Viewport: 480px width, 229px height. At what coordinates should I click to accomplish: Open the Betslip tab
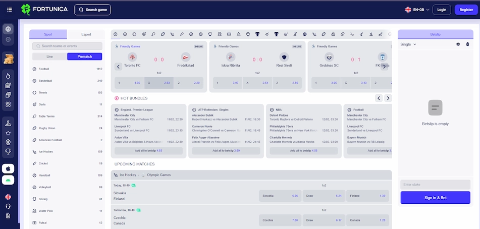tap(435, 34)
